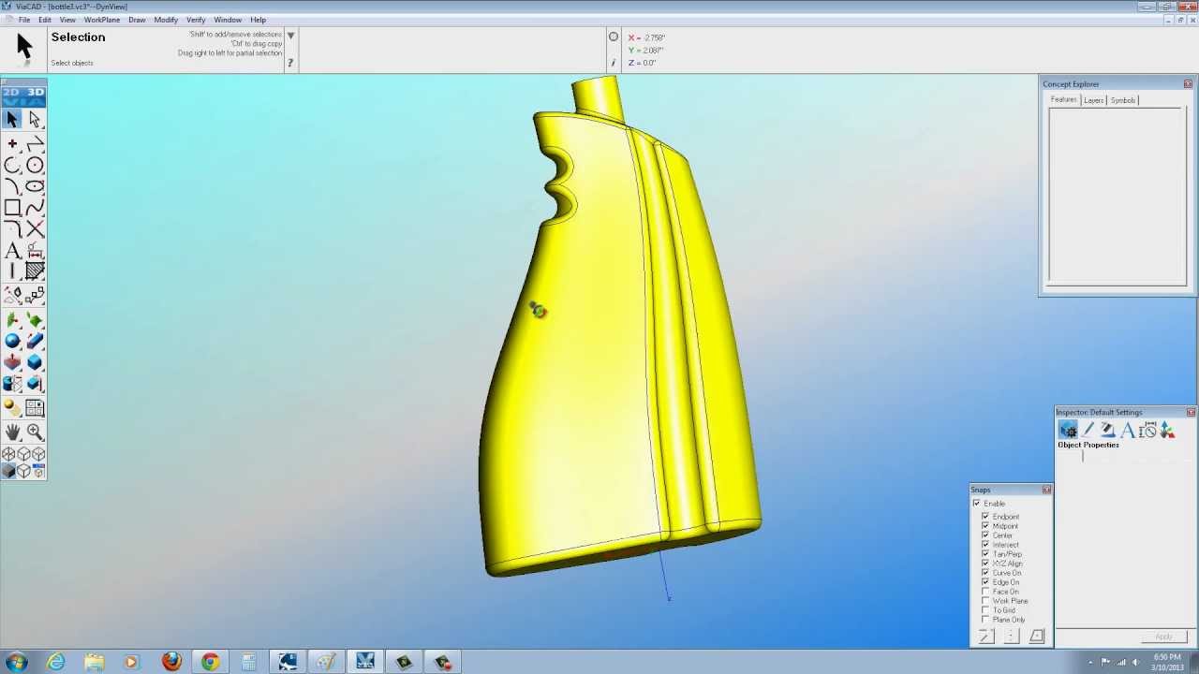Click work plane button in Snaps panel
1199x674 pixels.
(x=1036, y=637)
